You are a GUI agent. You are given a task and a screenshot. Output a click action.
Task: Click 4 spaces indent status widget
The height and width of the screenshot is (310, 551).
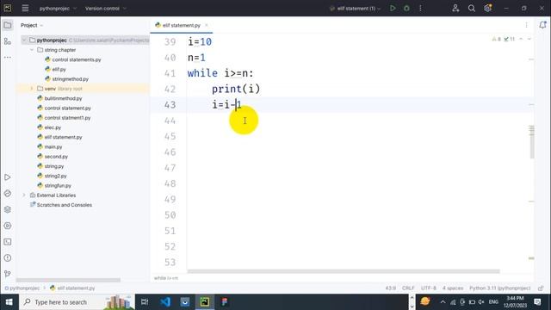click(453, 288)
